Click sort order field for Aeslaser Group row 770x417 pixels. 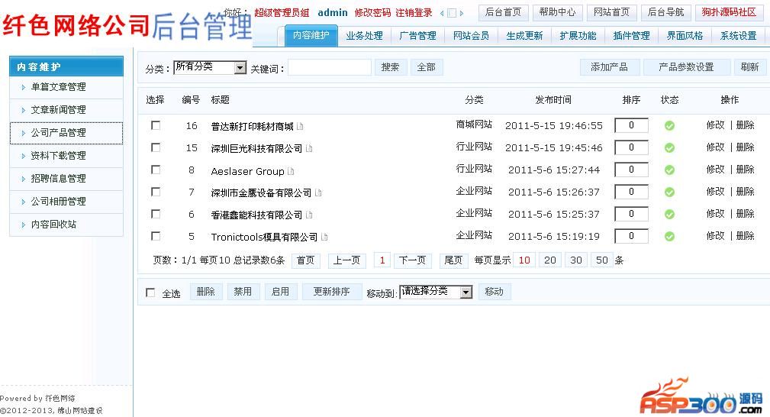pos(632,170)
